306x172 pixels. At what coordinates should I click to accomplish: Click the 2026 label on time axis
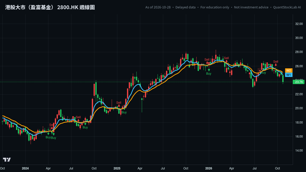(209, 168)
